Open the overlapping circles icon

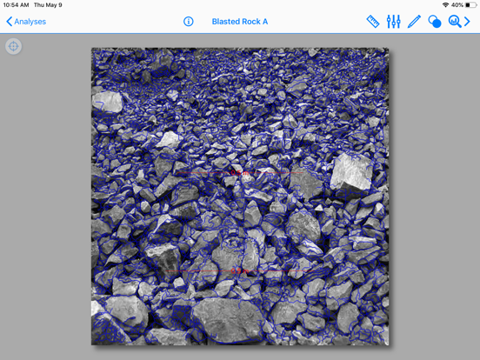click(435, 22)
